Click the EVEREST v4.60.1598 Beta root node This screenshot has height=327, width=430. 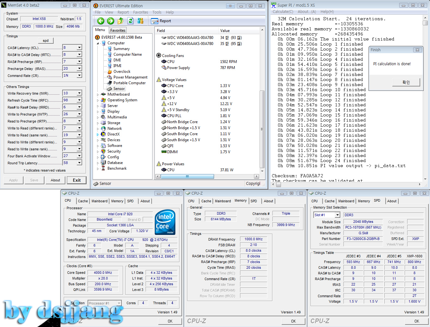pyautogui.click(x=121, y=37)
